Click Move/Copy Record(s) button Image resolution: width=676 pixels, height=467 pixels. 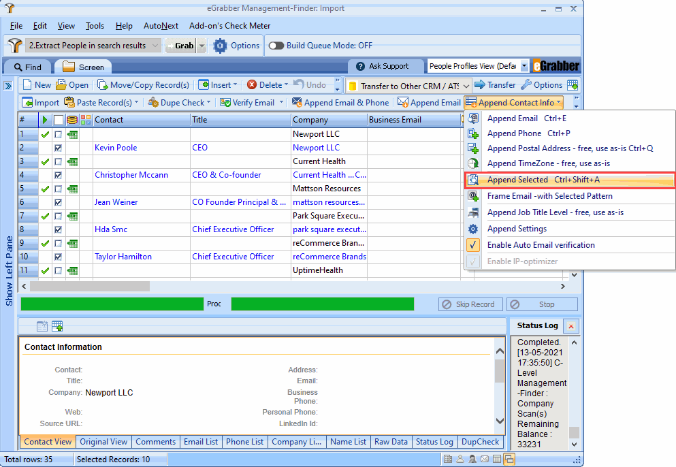point(143,85)
